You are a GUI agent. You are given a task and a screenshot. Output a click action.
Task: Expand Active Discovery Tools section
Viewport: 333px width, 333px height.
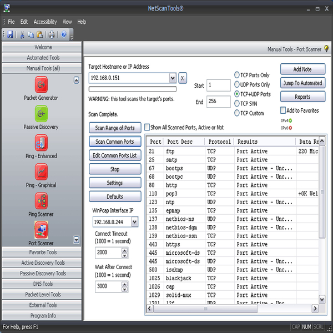pos(42,263)
